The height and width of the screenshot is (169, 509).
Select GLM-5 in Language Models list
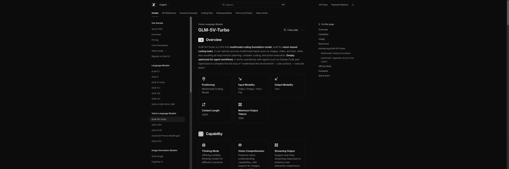(155, 77)
